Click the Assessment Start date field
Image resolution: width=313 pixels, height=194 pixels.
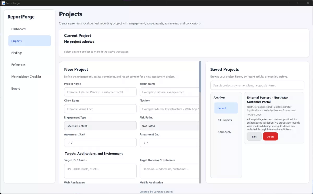tap(100, 143)
